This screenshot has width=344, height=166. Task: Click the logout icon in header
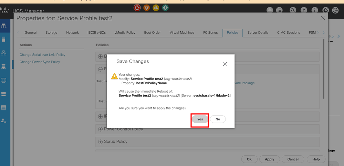pos(335,10)
